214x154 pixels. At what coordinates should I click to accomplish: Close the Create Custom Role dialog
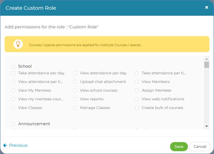207,7
